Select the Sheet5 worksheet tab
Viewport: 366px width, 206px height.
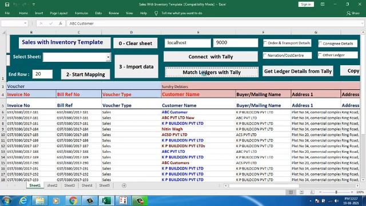tap(104, 185)
